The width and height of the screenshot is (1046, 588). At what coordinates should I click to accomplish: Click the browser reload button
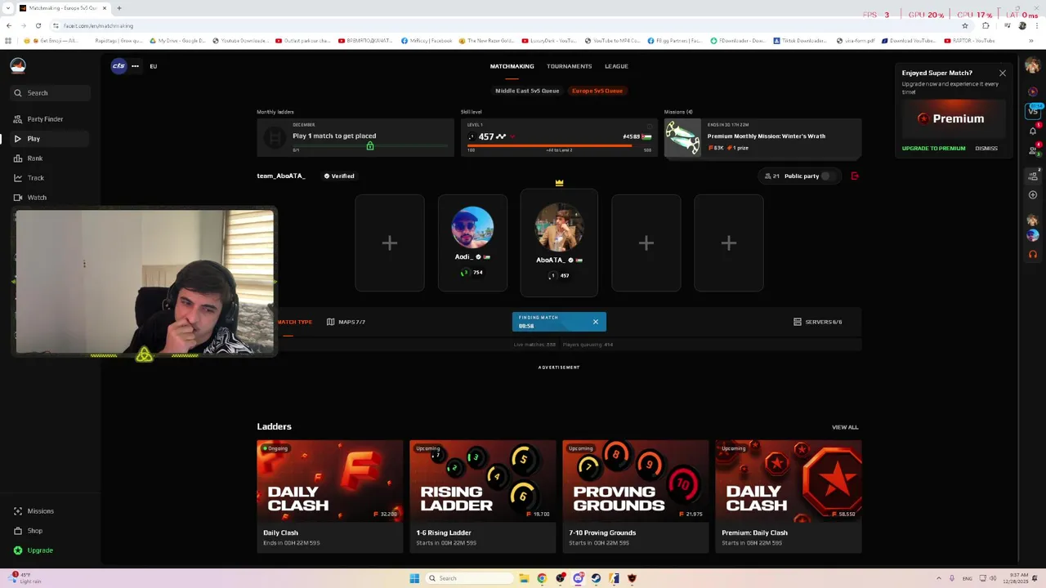[x=38, y=25]
